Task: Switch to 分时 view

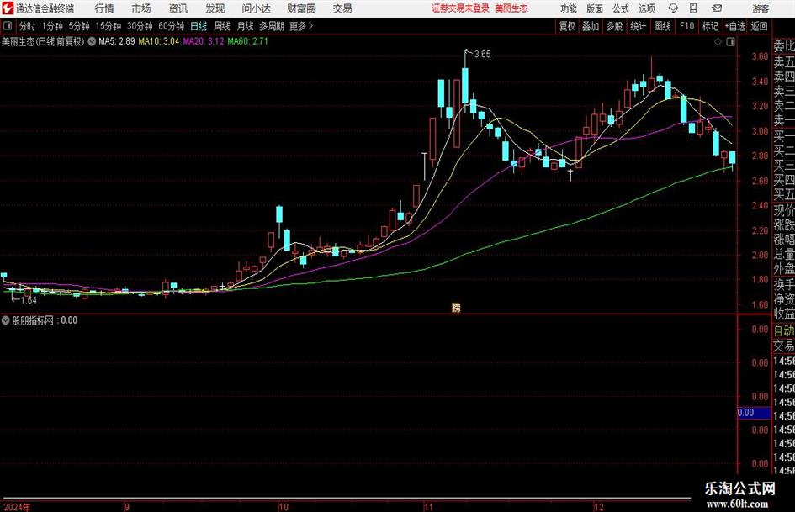Action: point(27,26)
